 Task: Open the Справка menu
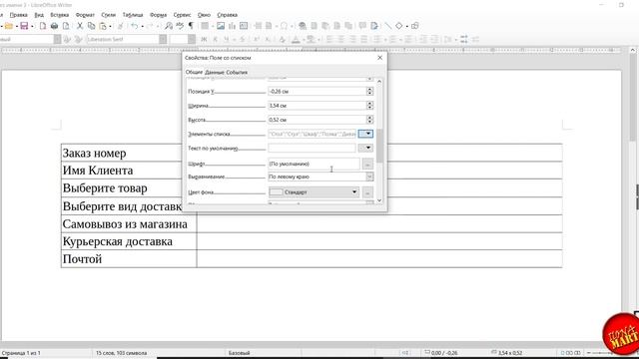pos(227,15)
